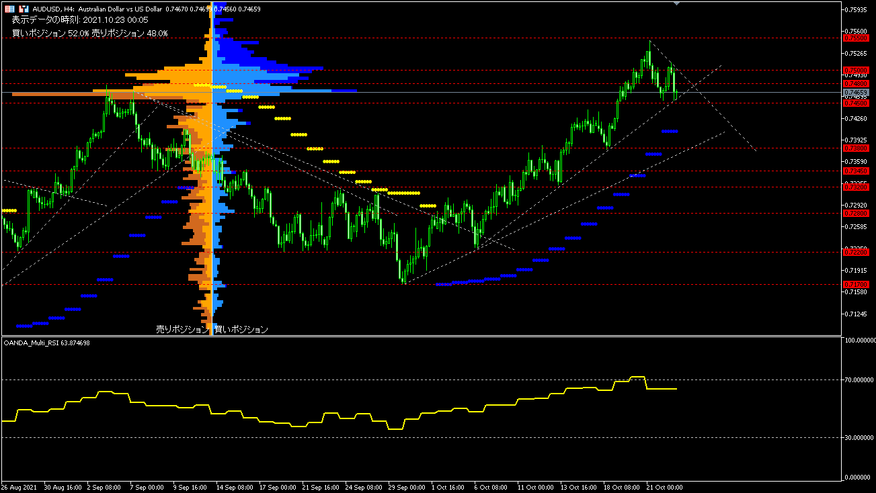Click 0.73925 on the price scale
The width and height of the screenshot is (876, 493).
[857, 140]
